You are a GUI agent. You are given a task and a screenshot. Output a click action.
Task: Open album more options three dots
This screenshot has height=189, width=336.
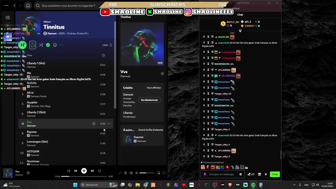click(x=62, y=45)
